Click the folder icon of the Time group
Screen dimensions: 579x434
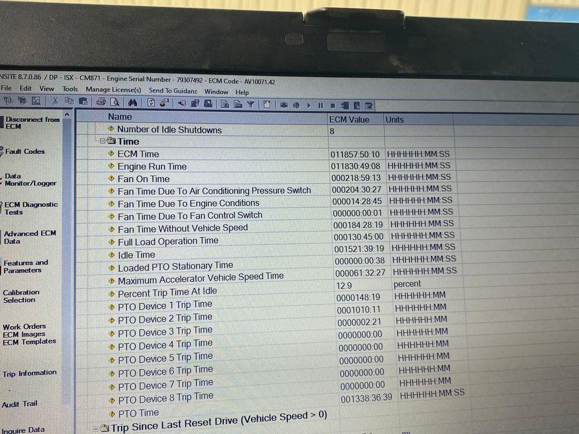[111, 141]
